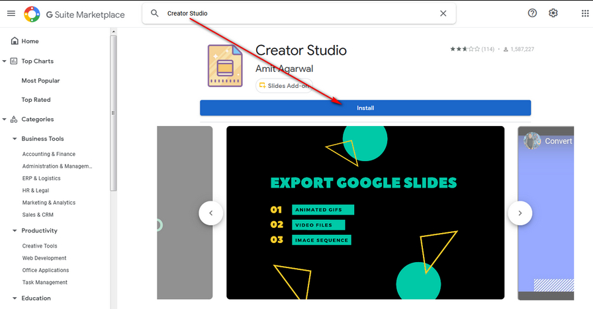The height and width of the screenshot is (309, 593).
Task: Click the Categories shapes icon
Action: point(14,120)
